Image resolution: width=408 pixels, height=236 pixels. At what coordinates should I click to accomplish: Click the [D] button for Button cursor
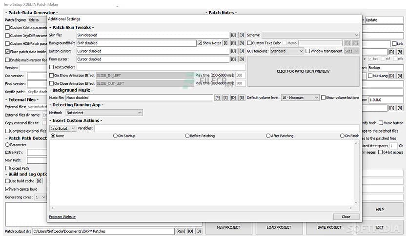click(233, 51)
